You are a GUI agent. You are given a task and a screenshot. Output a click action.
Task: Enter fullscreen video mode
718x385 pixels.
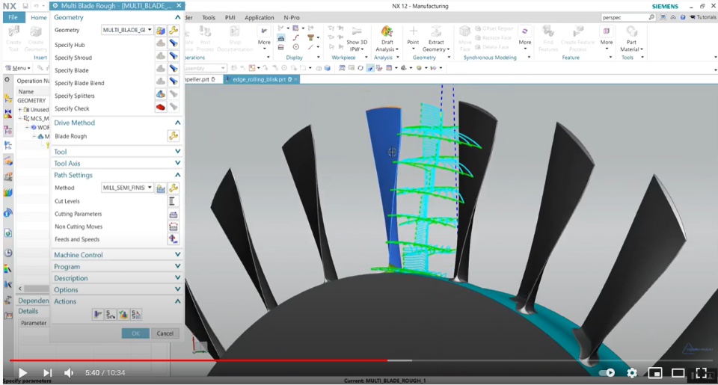click(x=701, y=372)
